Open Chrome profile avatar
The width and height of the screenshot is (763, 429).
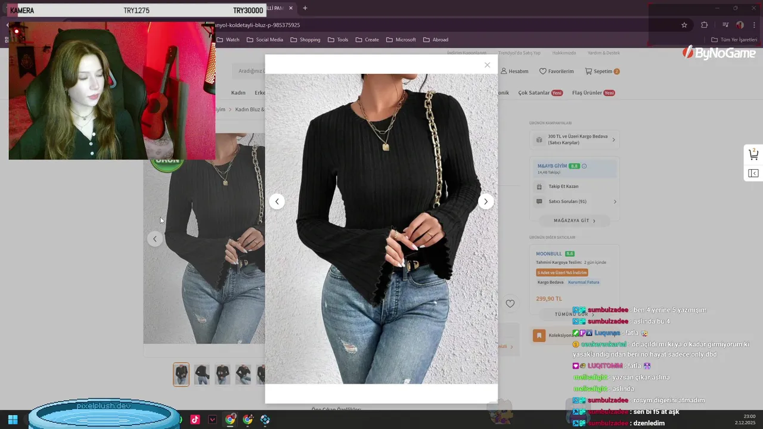pyautogui.click(x=740, y=25)
